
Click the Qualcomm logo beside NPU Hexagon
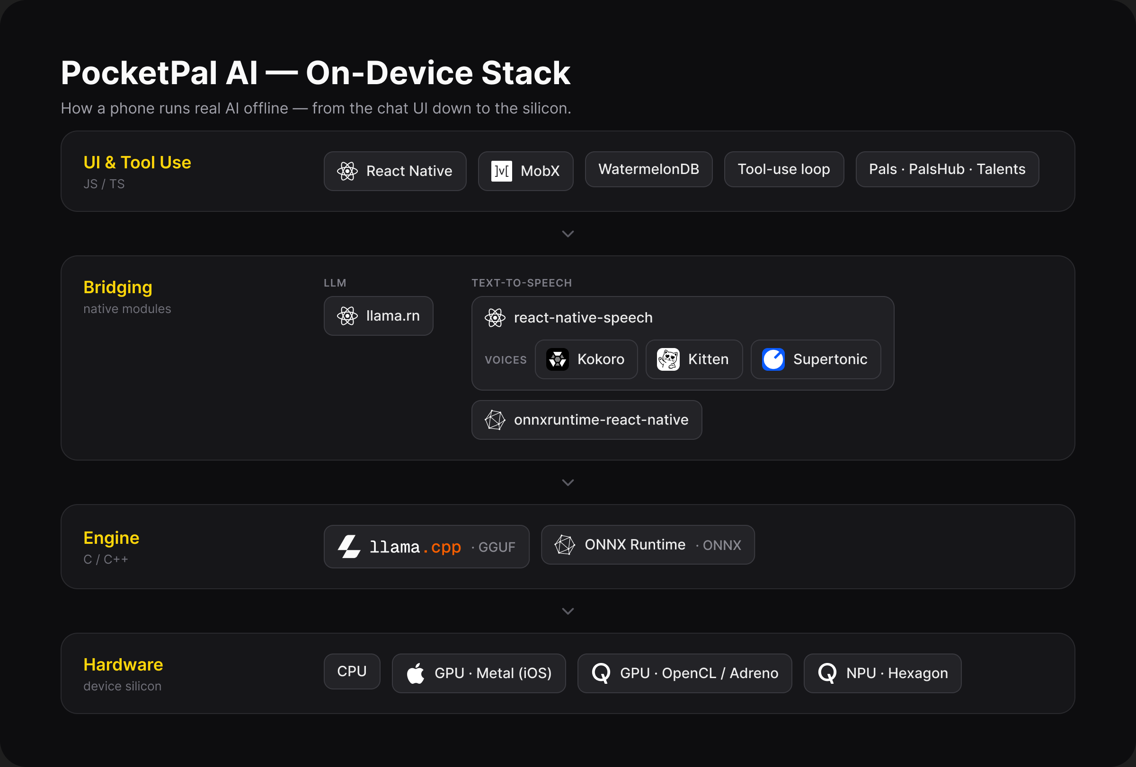827,673
